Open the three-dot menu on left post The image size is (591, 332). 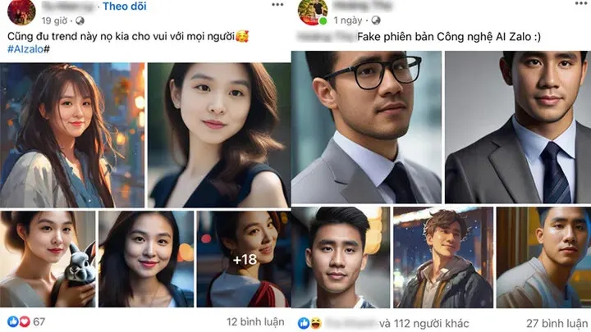coord(277,5)
